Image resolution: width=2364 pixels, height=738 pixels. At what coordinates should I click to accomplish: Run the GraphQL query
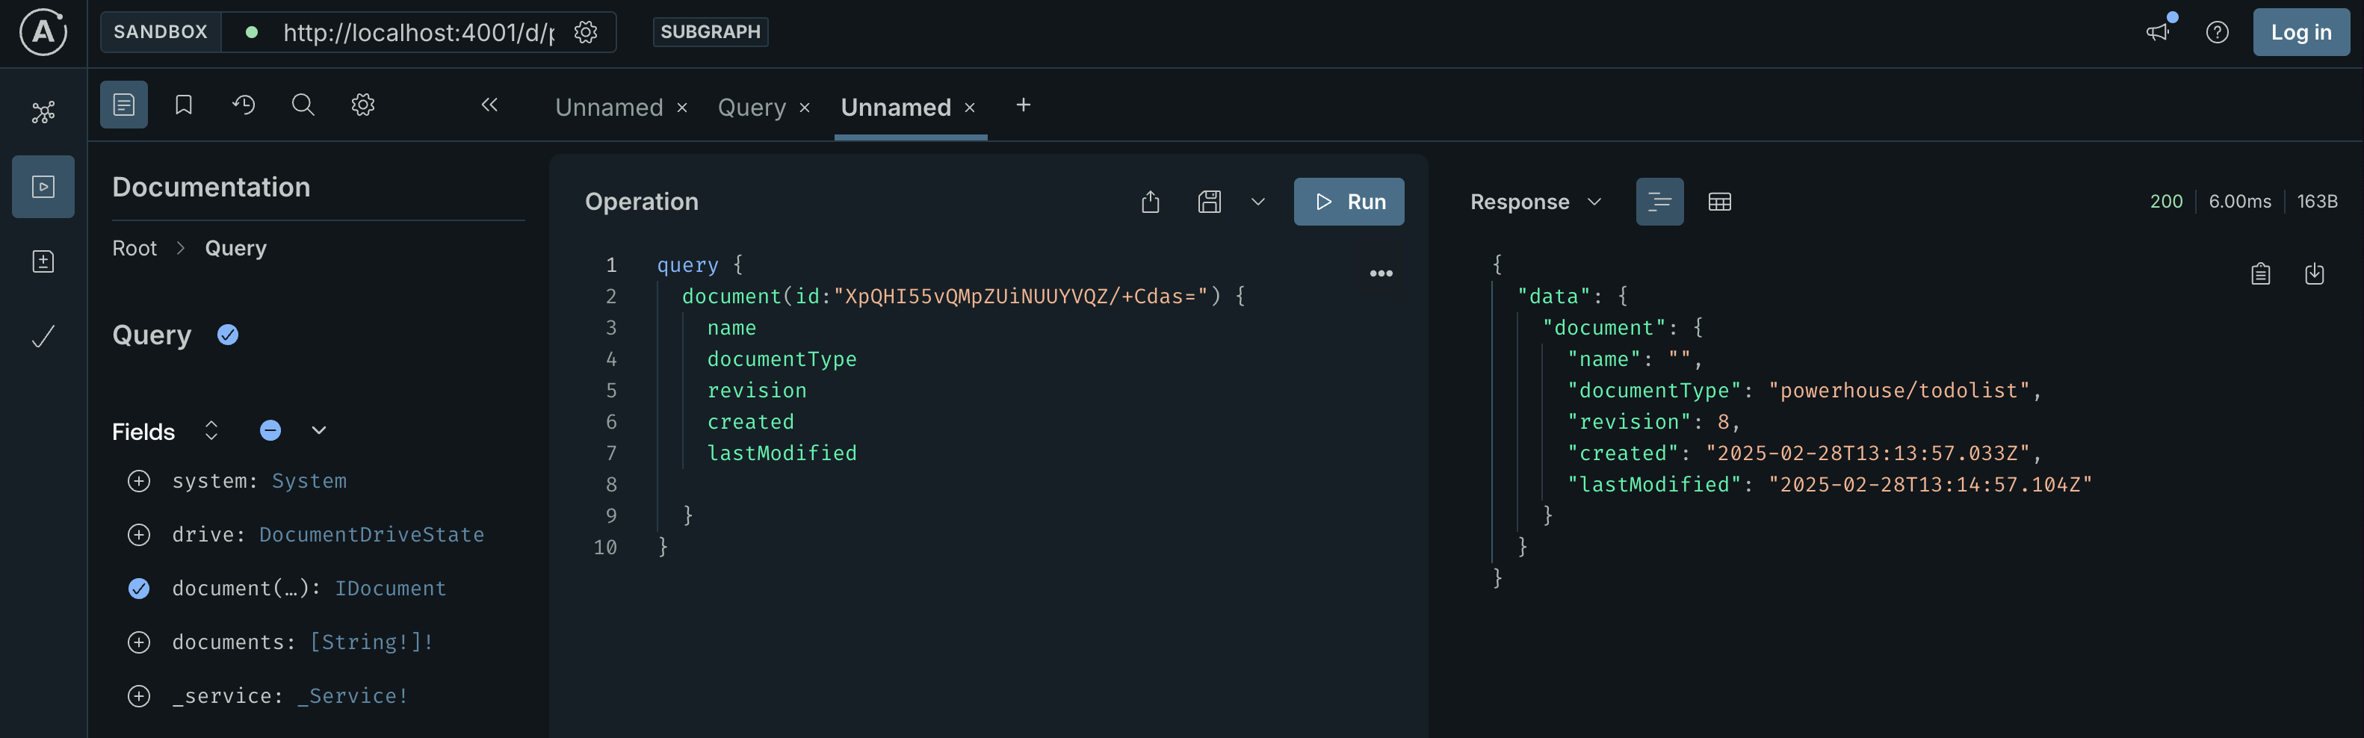pos(1349,201)
